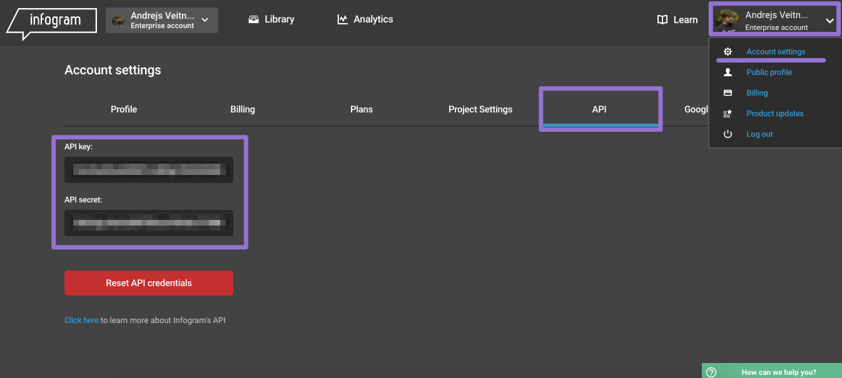Click inside the API key field
This screenshot has width=842, height=378.
click(x=149, y=170)
